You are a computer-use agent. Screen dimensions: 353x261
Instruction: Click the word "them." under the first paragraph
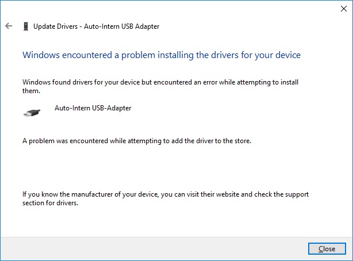point(30,91)
